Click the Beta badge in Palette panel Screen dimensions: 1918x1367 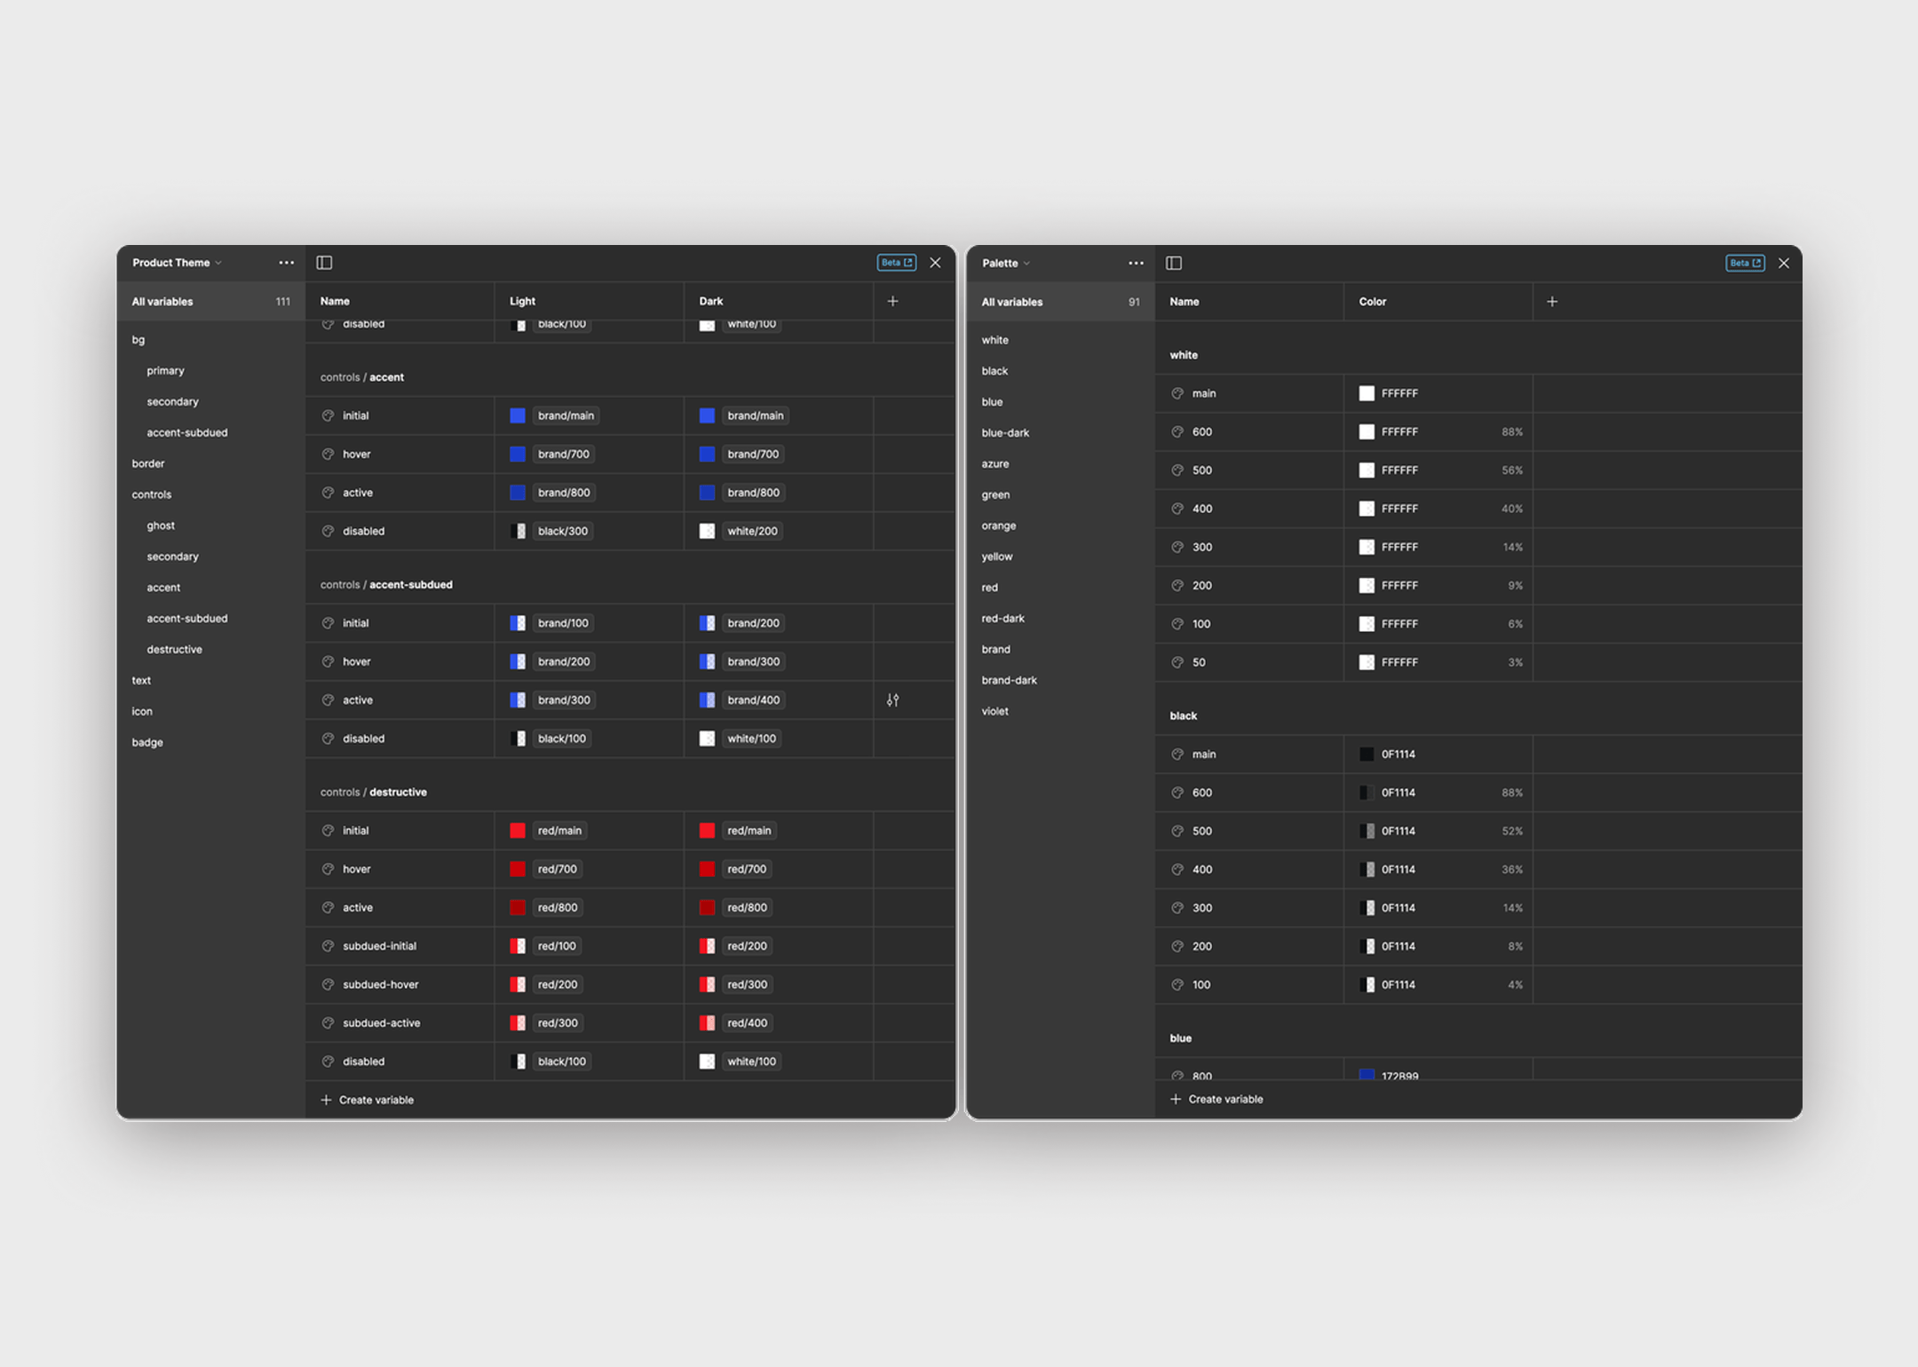1744,263
